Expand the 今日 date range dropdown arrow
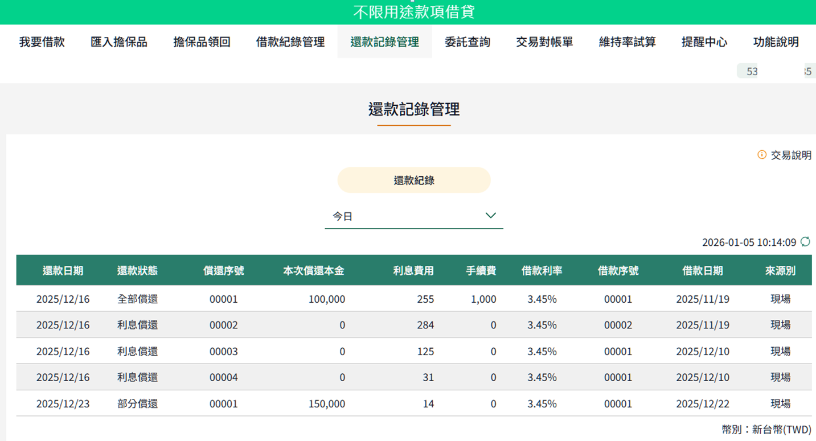Screen dimensions: 816x441 point(490,216)
